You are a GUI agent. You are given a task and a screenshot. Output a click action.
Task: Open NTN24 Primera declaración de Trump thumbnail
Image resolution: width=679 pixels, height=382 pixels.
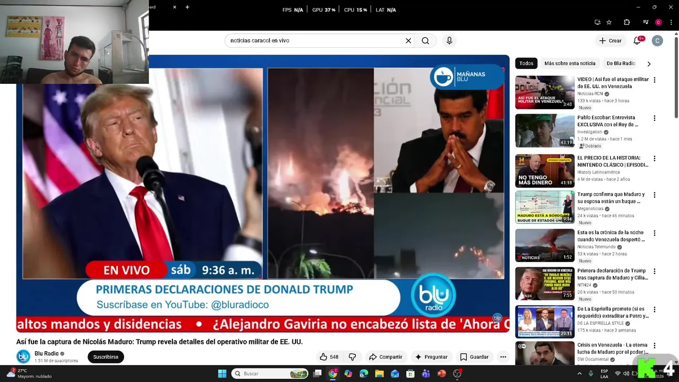545,283
